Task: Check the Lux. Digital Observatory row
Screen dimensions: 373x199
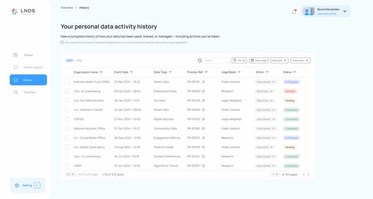Action: pos(67,147)
